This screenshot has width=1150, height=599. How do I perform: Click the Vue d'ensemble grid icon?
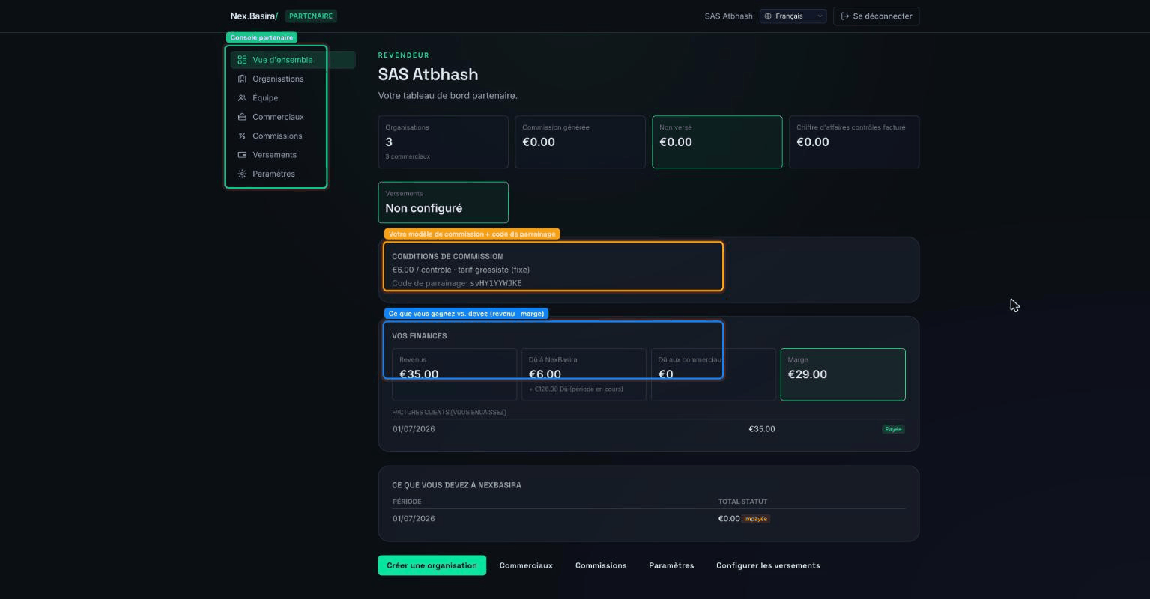tap(242, 60)
